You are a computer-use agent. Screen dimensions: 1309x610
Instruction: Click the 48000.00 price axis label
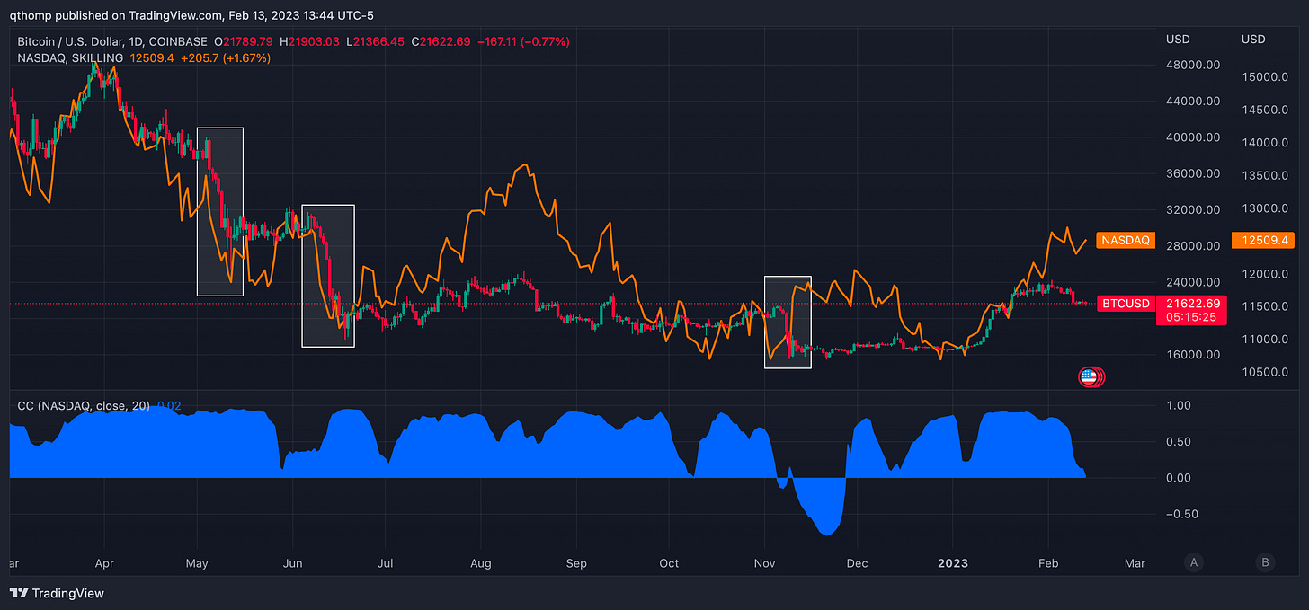click(x=1193, y=66)
